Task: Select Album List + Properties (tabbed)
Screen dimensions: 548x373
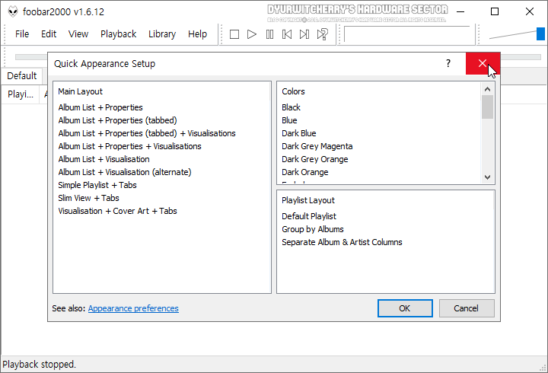Action: point(117,120)
